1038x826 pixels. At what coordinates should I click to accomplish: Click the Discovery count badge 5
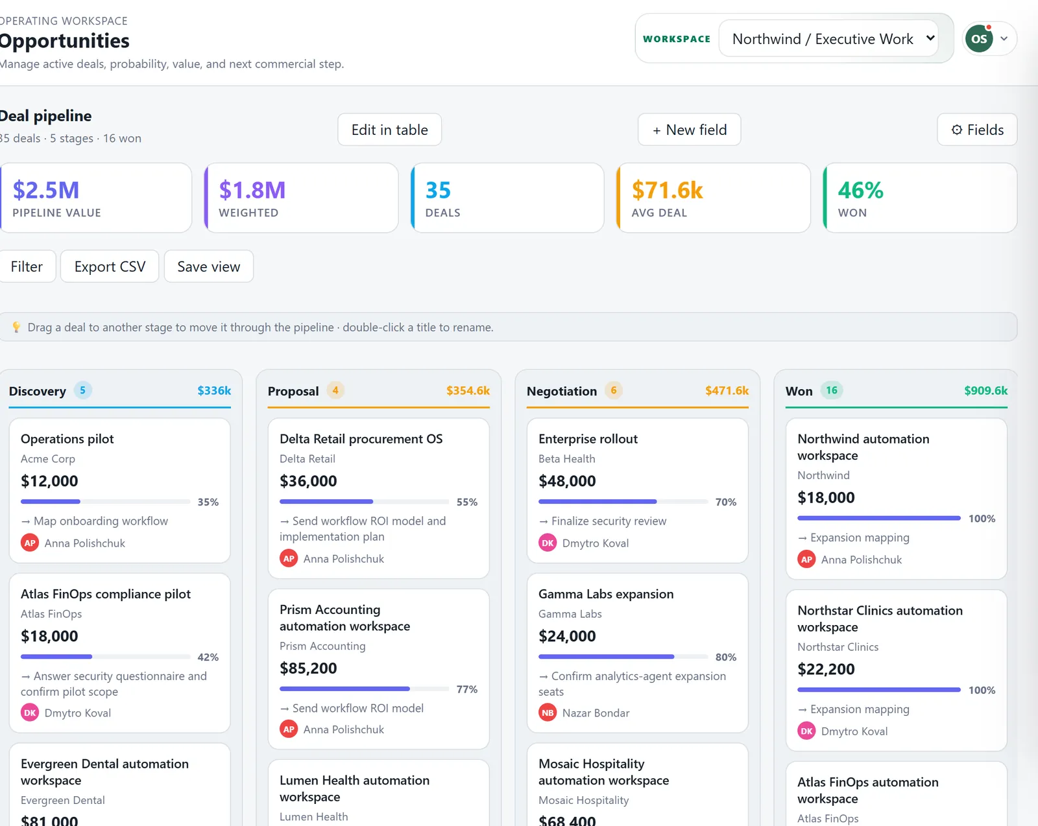point(82,390)
